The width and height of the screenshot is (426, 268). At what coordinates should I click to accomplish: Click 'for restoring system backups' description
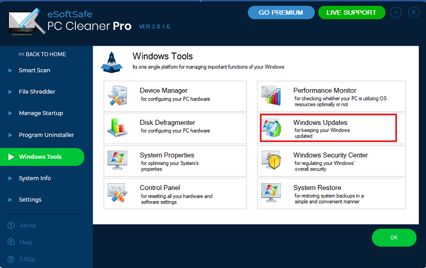tap(329, 199)
